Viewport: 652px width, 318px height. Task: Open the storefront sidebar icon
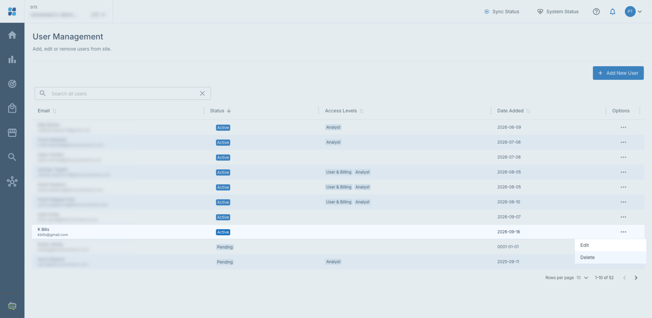[x=12, y=133]
